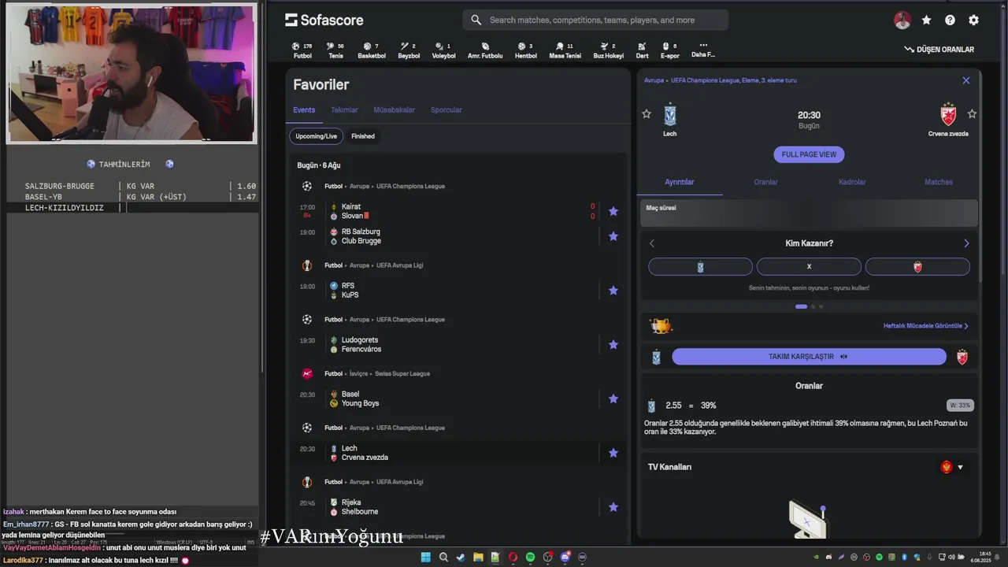The image size is (1008, 567).
Task: Open the UEFA Avrupa Ligi link above RFS
Action: click(x=399, y=265)
